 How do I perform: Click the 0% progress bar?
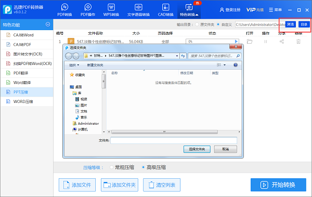[x=212, y=42]
